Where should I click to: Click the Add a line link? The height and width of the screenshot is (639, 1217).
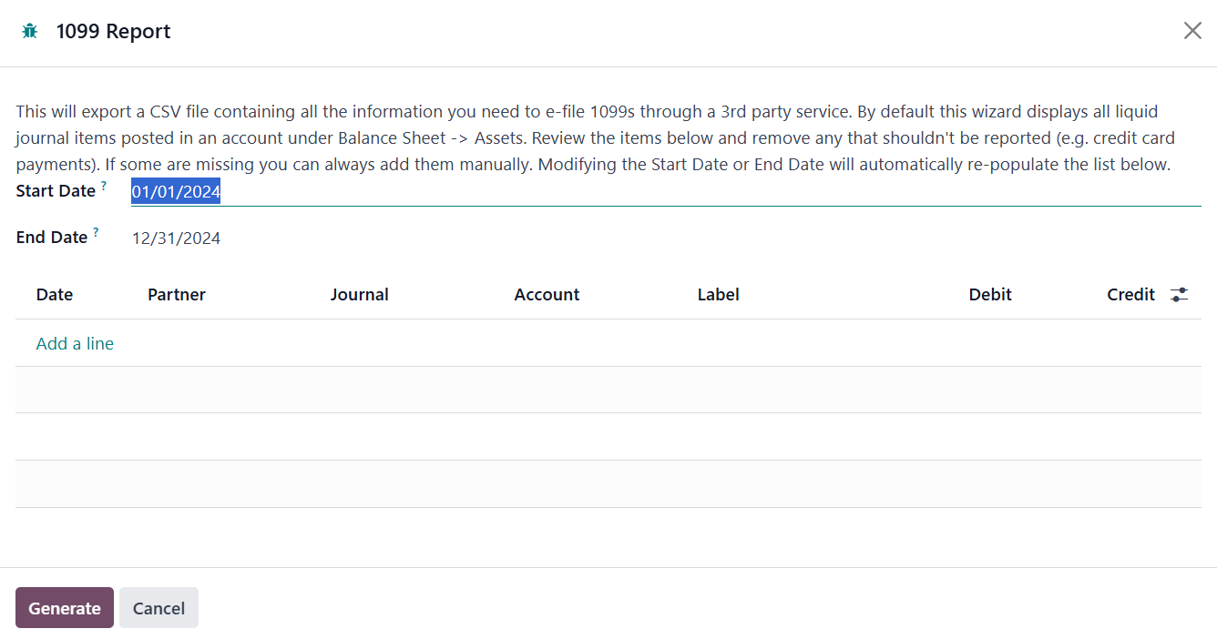click(75, 343)
